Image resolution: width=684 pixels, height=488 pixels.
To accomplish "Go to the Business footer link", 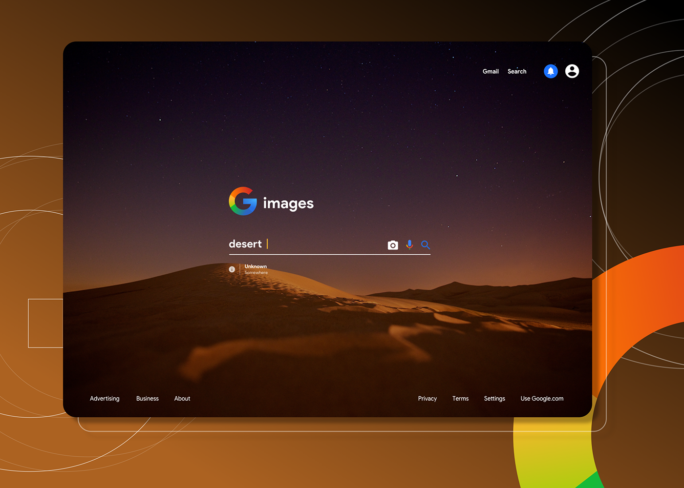I will pyautogui.click(x=148, y=399).
